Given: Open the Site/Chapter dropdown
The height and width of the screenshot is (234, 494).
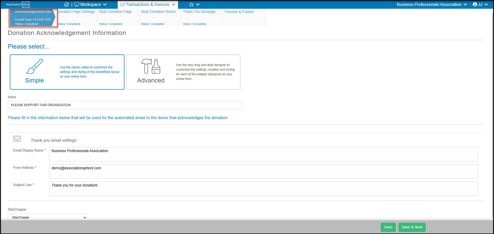Looking at the screenshot, I should point(47,217).
